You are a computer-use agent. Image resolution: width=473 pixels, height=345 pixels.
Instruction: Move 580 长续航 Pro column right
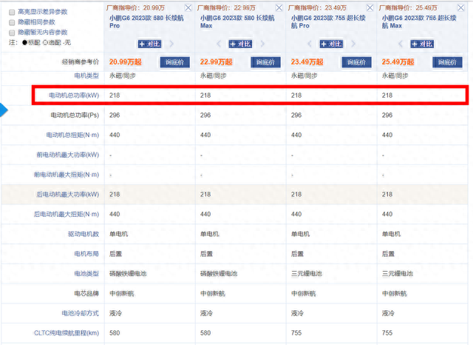click(x=171, y=44)
